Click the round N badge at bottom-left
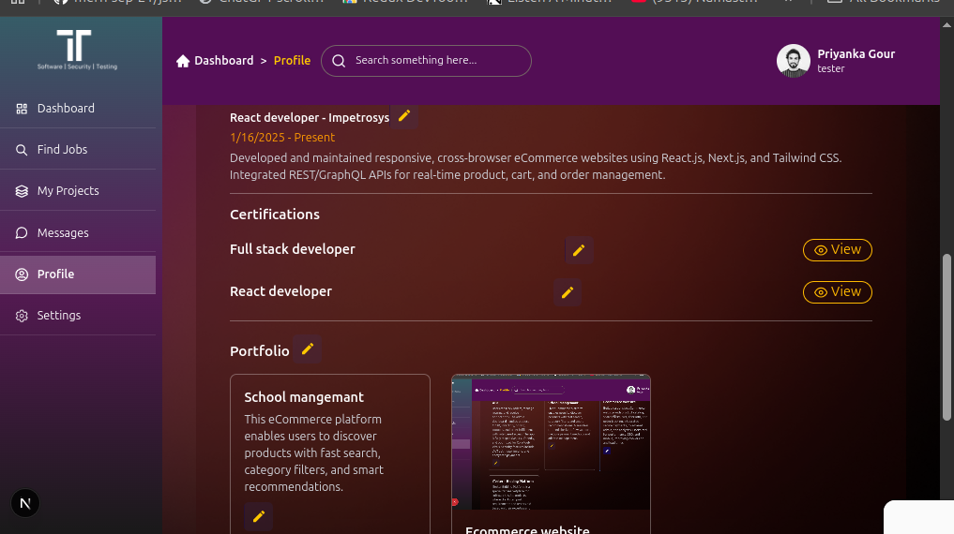Image resolution: width=954 pixels, height=534 pixels. point(25,504)
